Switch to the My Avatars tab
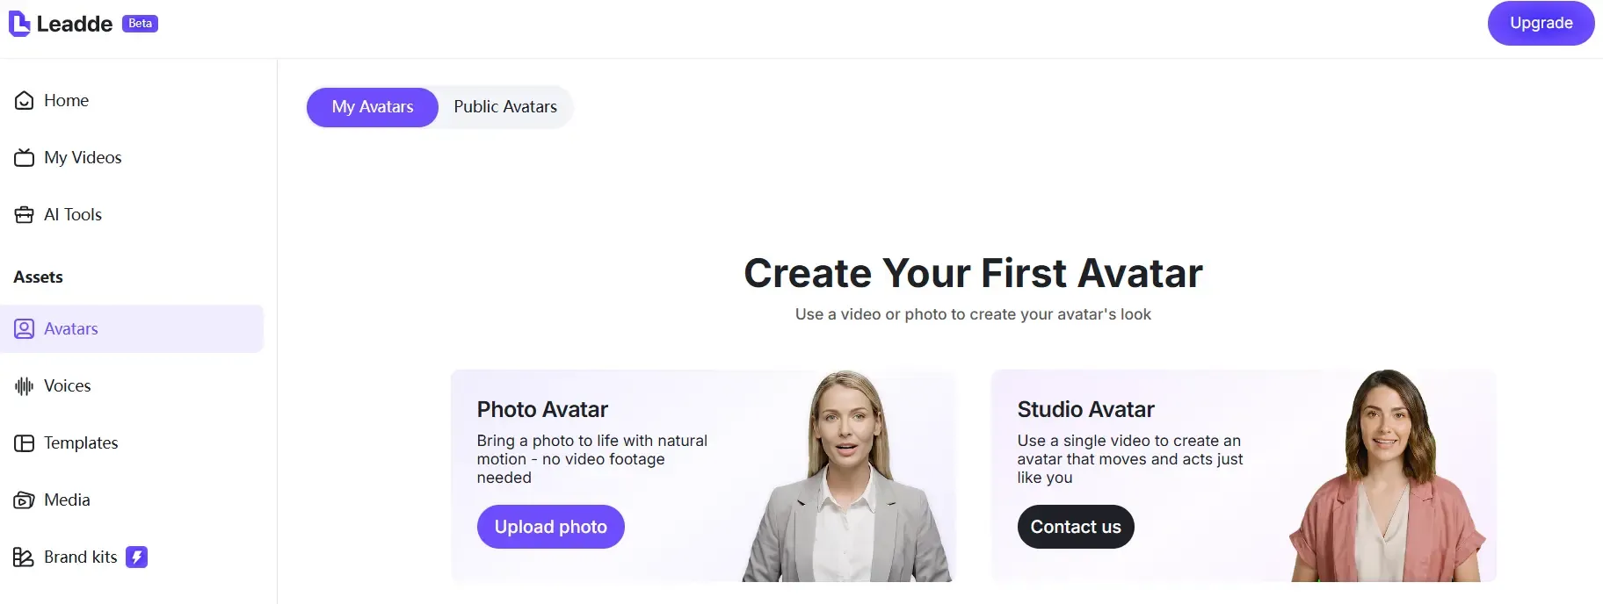 pyautogui.click(x=373, y=107)
